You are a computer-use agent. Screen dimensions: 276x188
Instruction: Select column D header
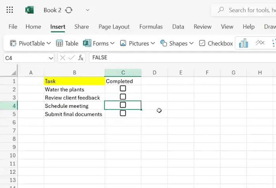[154, 72]
